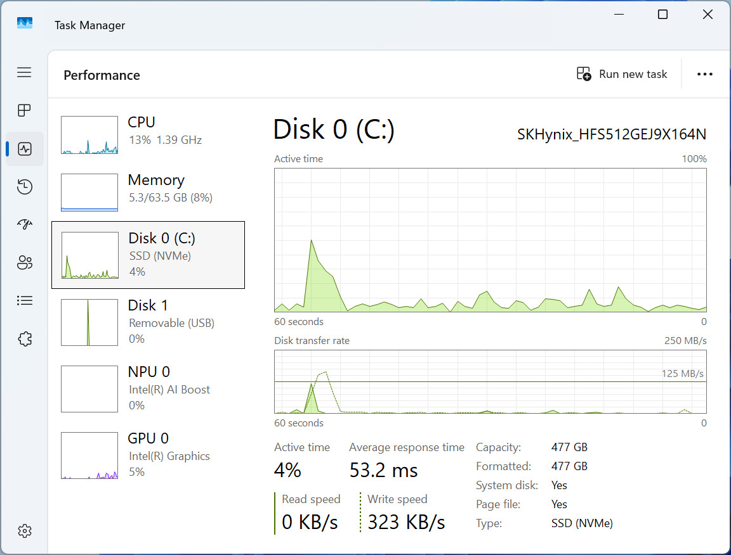Select the CPU performance entry
Viewport: 731px width, 555px height.
[x=148, y=134]
